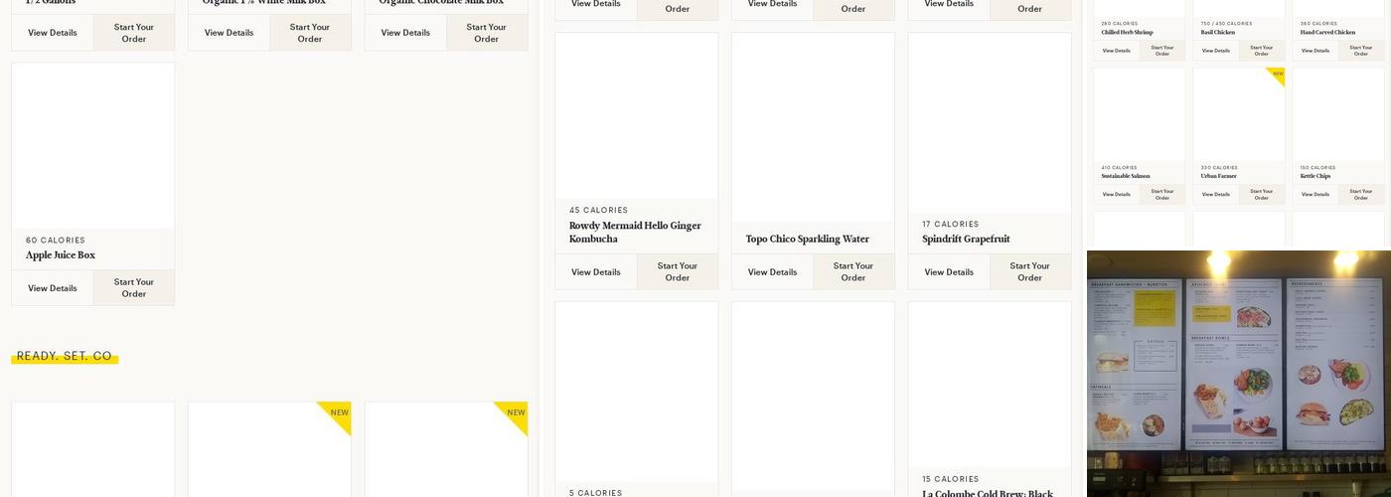Open the Sustainable Salmon title
This screenshot has height=497, width=1391.
click(x=1126, y=177)
